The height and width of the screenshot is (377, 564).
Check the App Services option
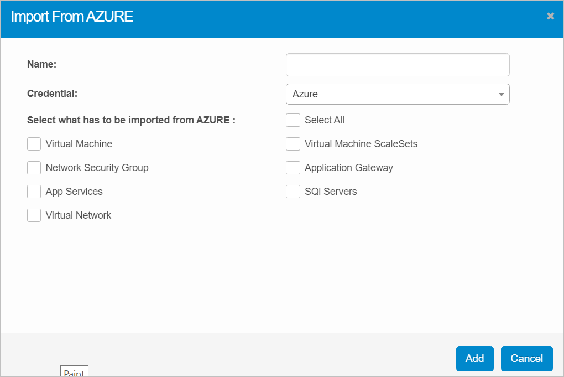[34, 192]
